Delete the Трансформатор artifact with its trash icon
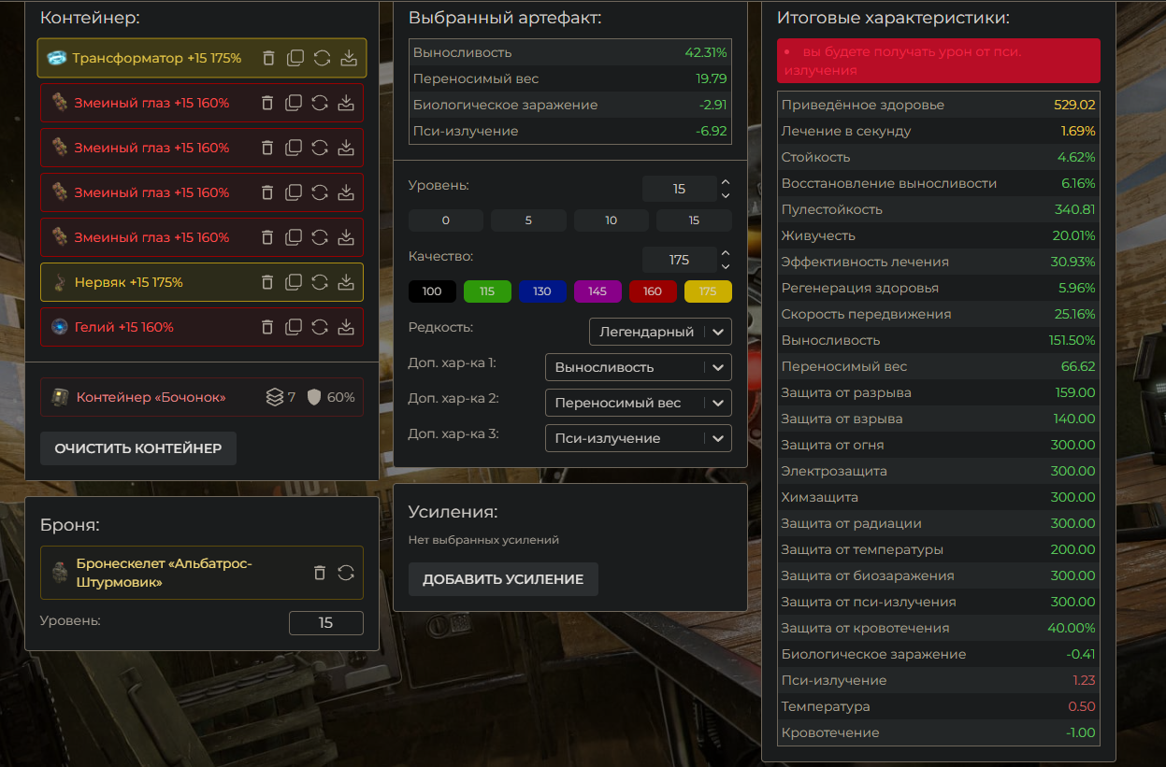 [268, 58]
